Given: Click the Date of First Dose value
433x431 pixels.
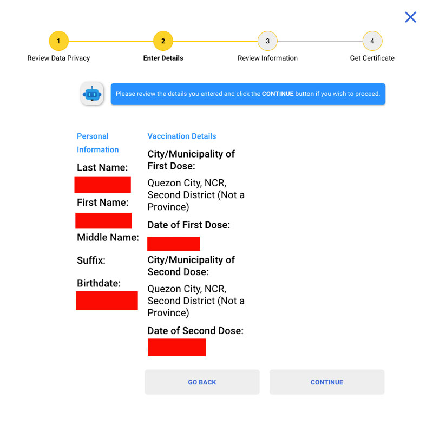Looking at the screenshot, I should point(174,243).
